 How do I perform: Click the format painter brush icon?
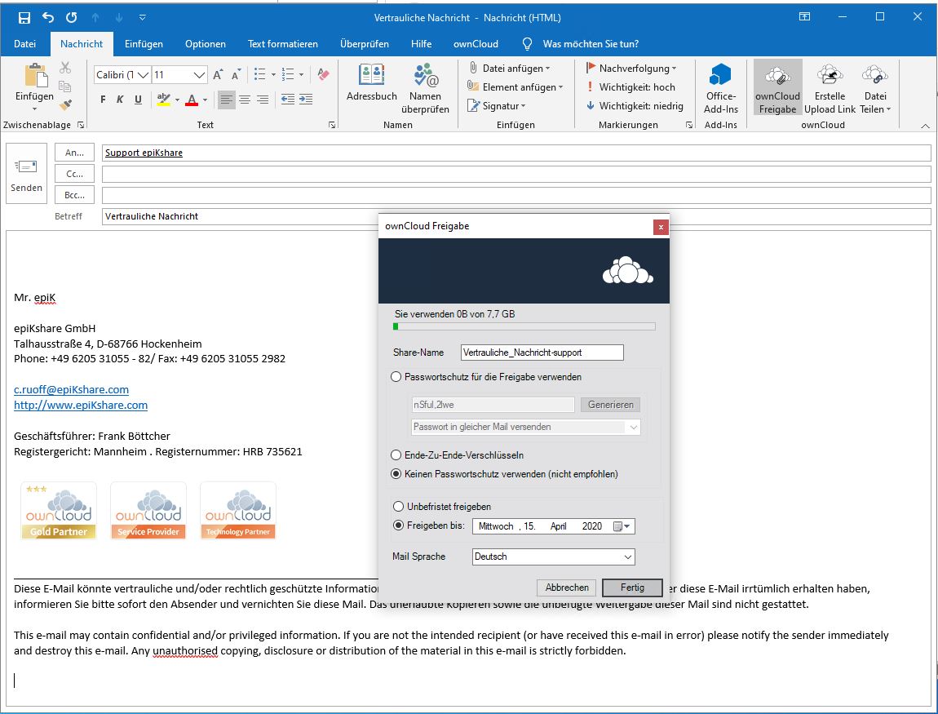[x=66, y=104]
